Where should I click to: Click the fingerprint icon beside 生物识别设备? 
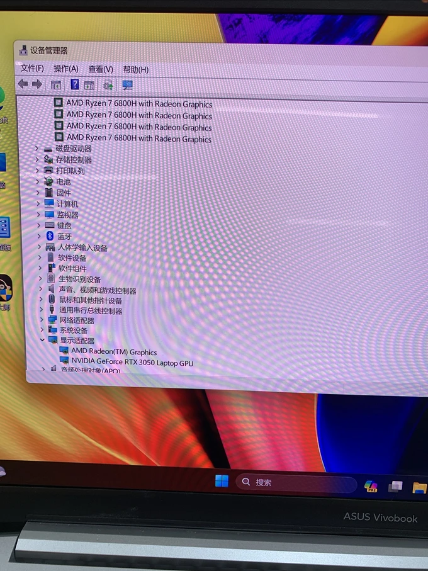52,279
